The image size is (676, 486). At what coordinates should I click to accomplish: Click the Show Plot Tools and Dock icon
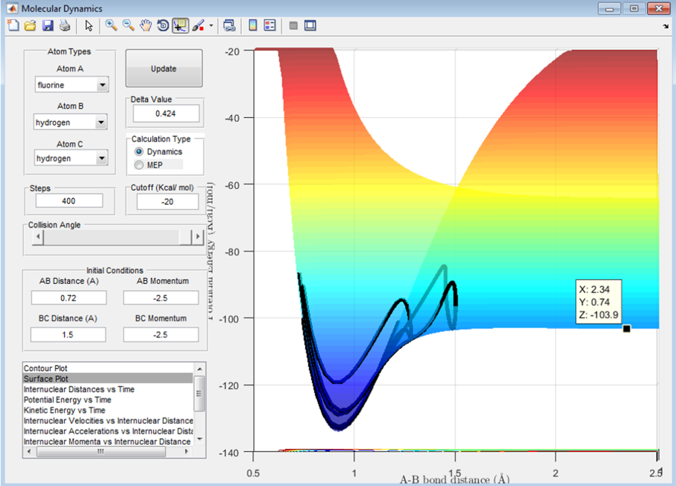(310, 26)
